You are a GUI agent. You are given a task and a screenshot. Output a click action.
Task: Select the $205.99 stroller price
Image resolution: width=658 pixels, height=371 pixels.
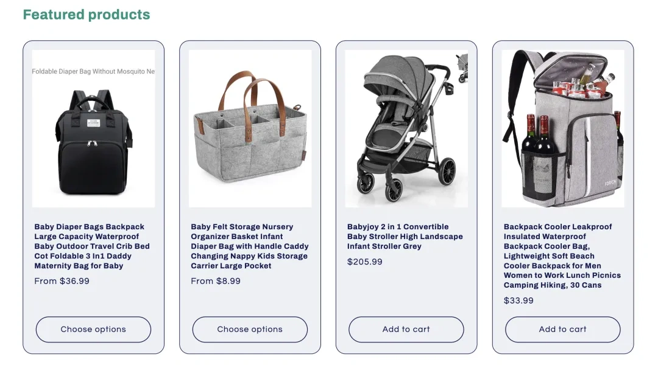click(365, 262)
